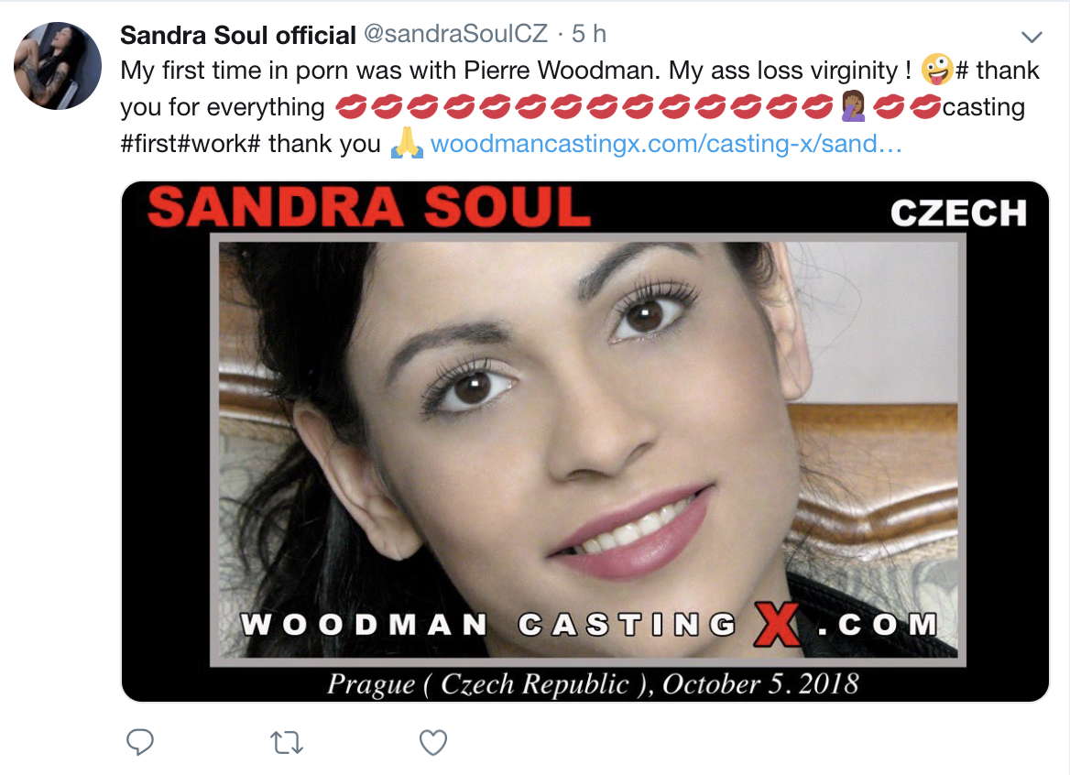Open the tweet options chevron menu
This screenshot has width=1070, height=775.
(x=1032, y=37)
